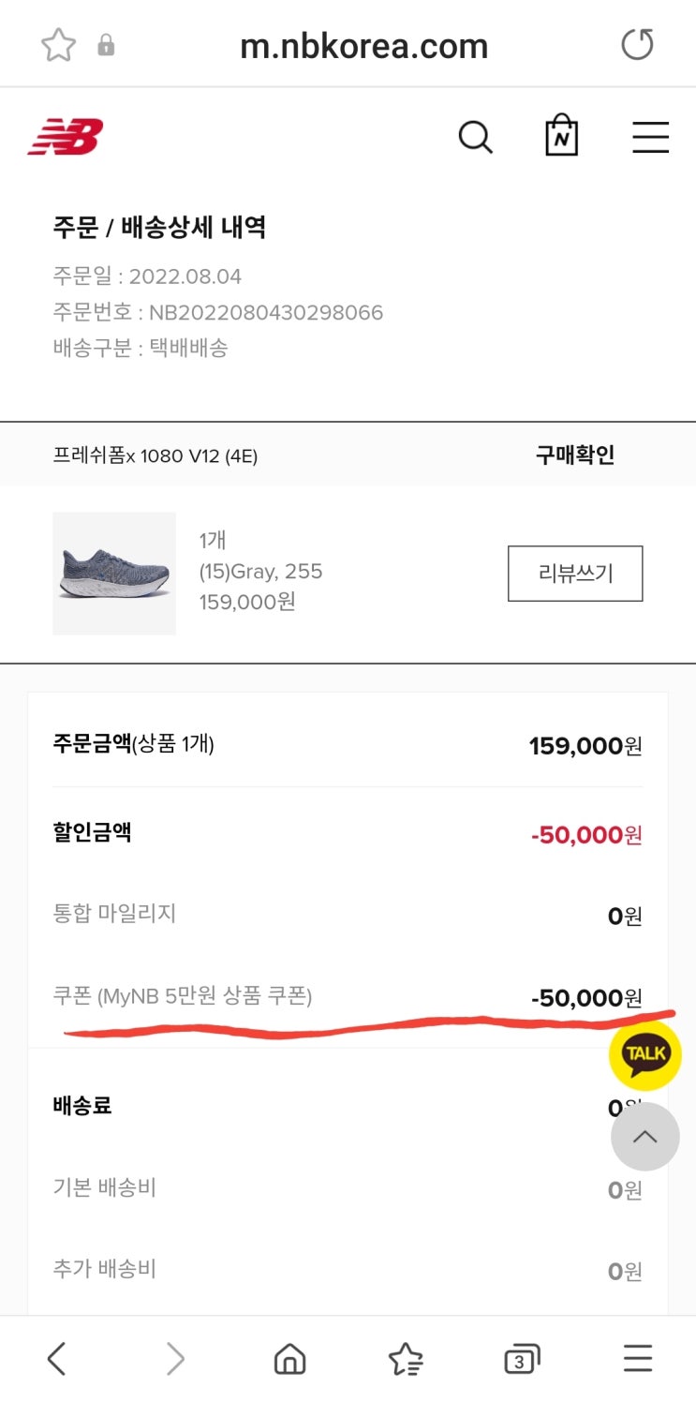Open the browser home page icon
Image resolution: width=696 pixels, height=1402 pixels.
(289, 1358)
